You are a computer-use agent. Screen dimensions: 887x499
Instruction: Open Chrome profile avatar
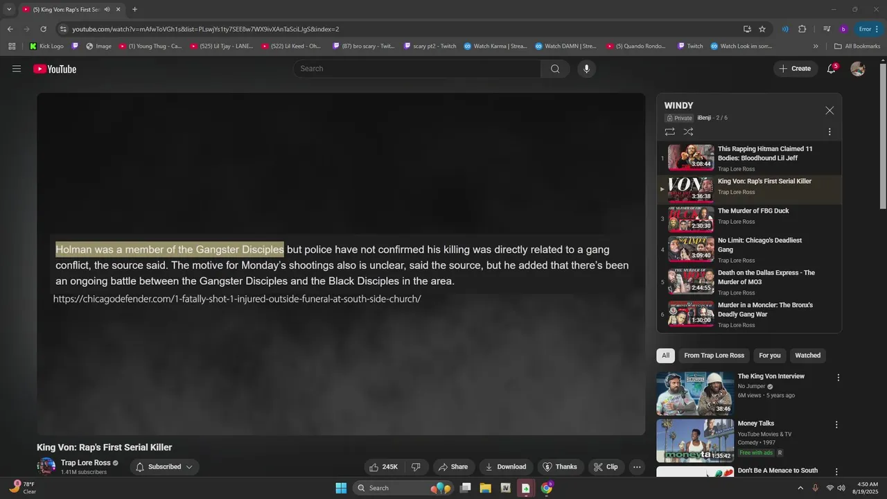pos(843,29)
